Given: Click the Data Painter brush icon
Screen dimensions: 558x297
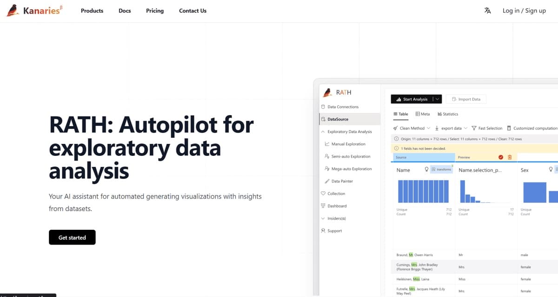Looking at the screenshot, I should pos(327,181).
